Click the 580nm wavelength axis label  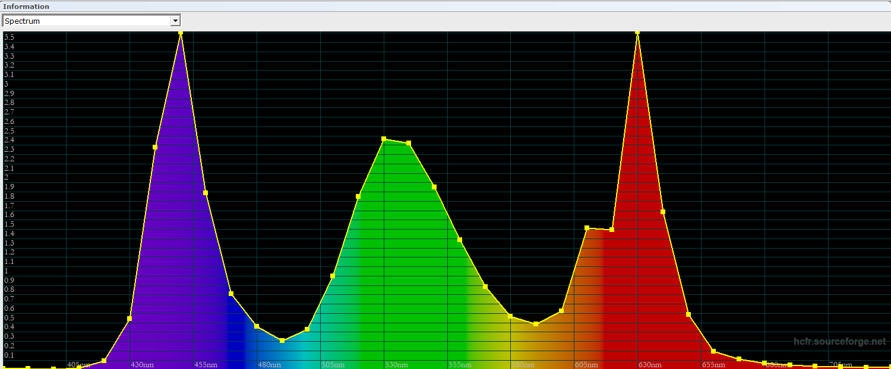coord(523,364)
